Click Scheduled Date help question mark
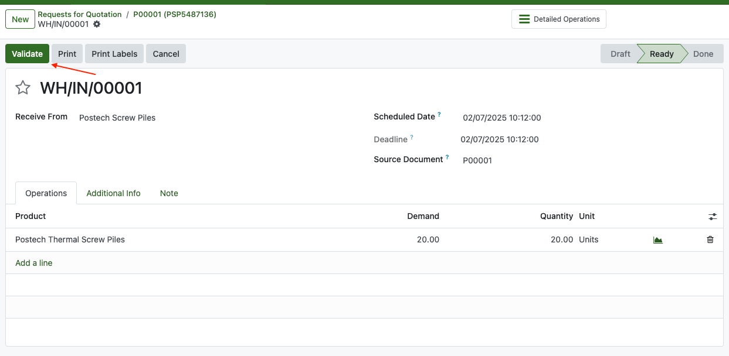The width and height of the screenshot is (729, 356). [x=439, y=115]
